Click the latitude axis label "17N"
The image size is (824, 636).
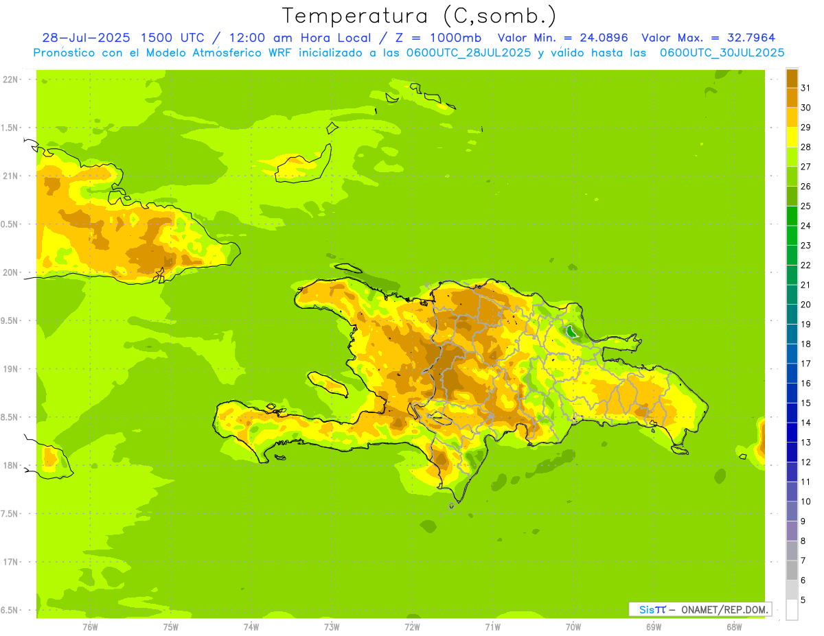coord(10,562)
